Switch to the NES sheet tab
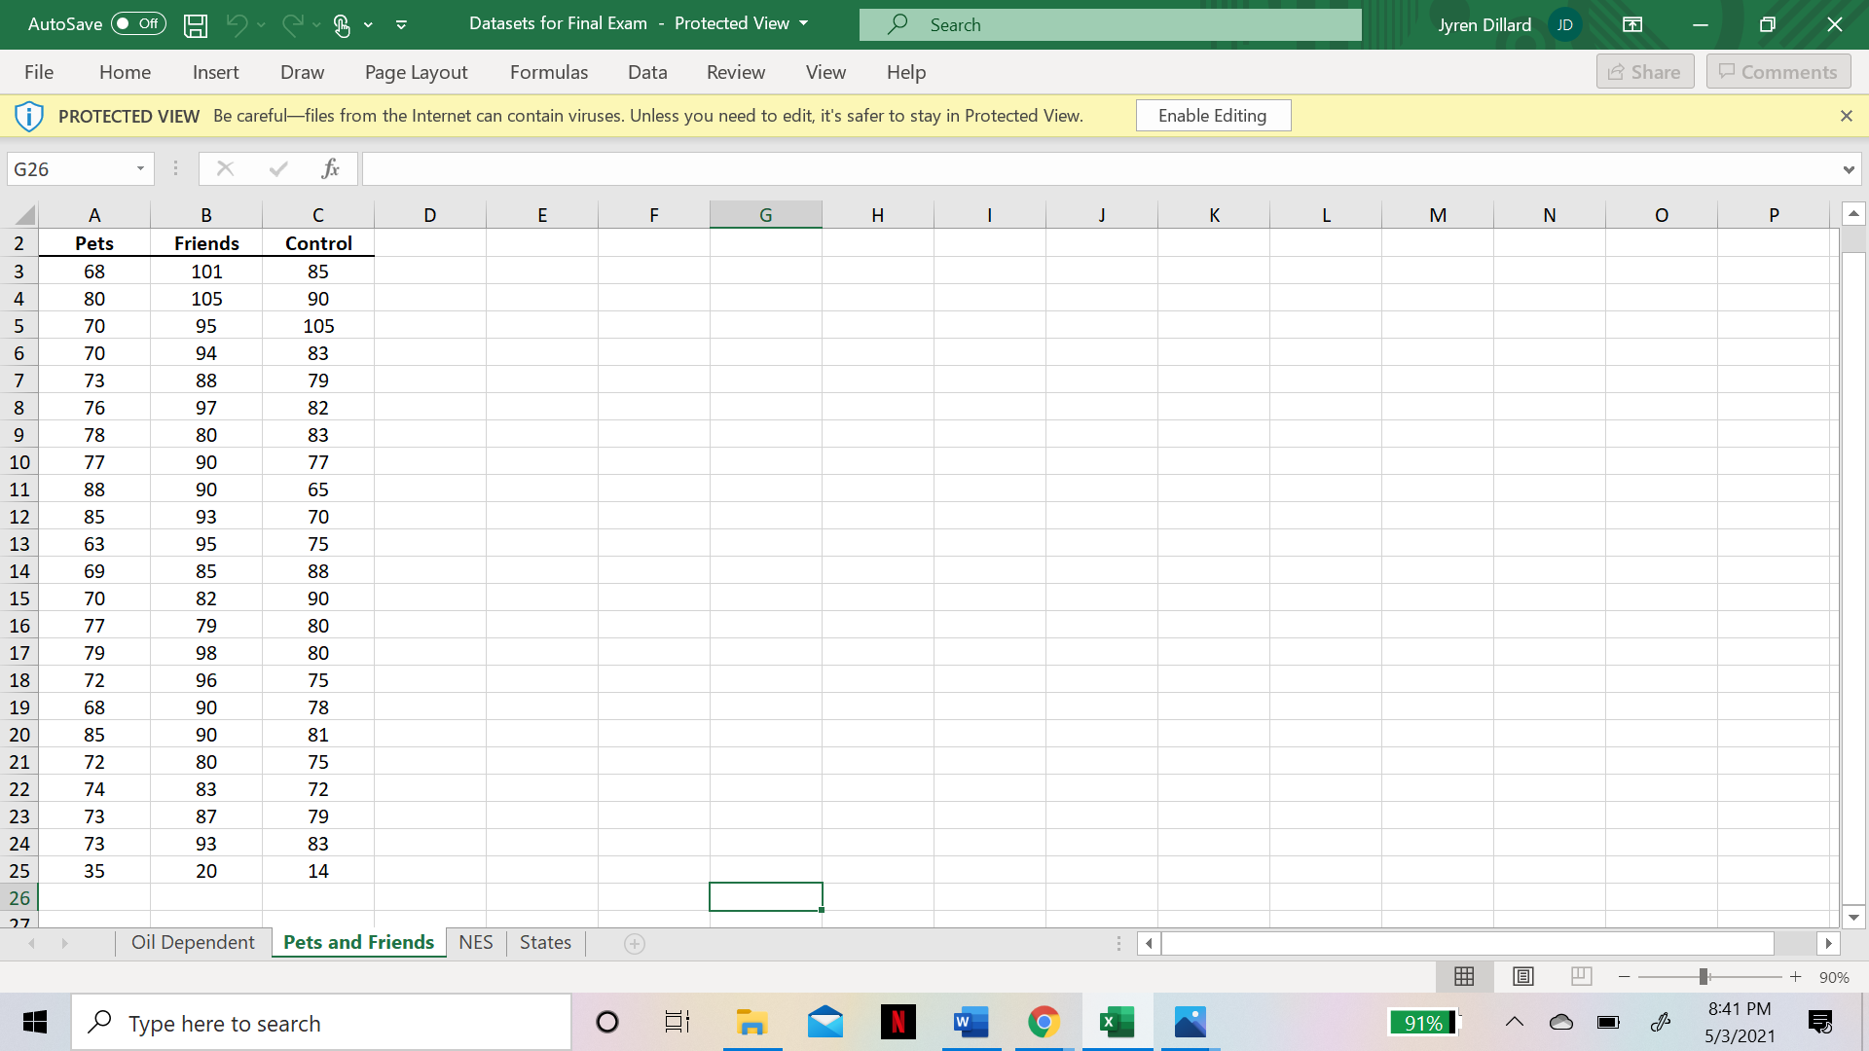The image size is (1869, 1051). [x=476, y=942]
